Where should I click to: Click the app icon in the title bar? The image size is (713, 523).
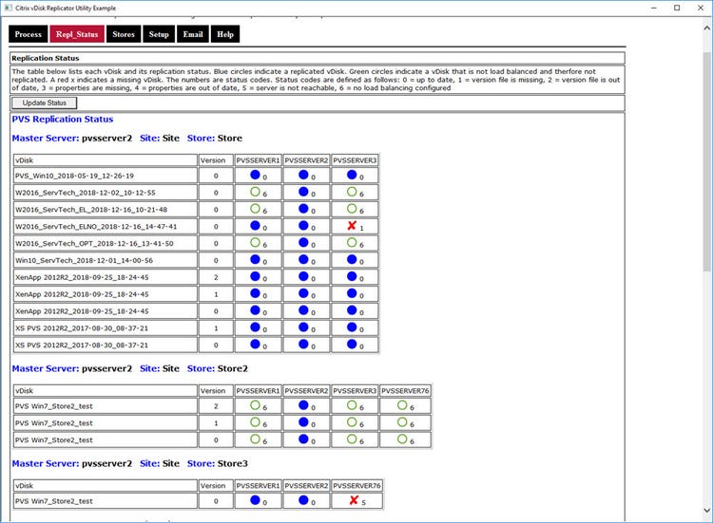click(9, 8)
